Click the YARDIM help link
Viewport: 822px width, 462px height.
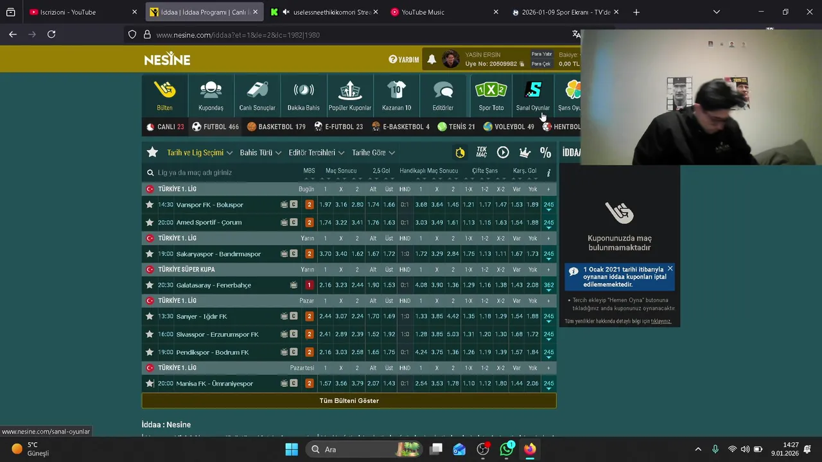pyautogui.click(x=403, y=60)
